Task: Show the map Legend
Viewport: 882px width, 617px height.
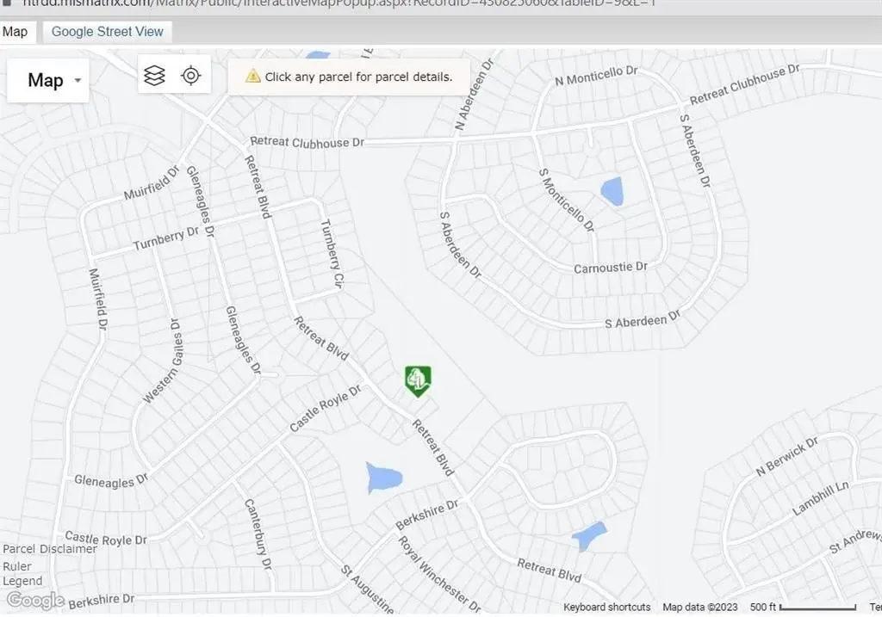Action: 22,582
